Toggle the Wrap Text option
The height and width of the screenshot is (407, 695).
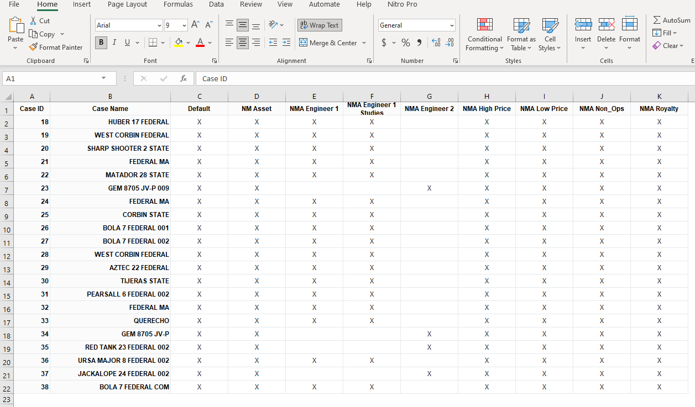320,25
